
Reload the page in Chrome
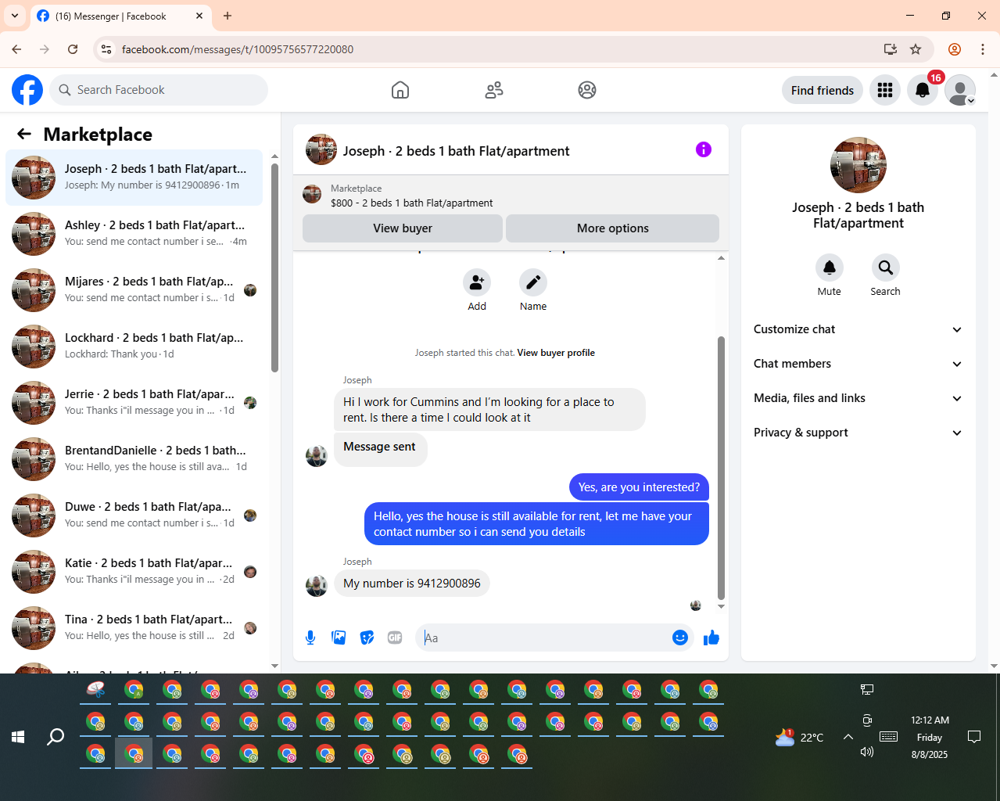coord(73,49)
